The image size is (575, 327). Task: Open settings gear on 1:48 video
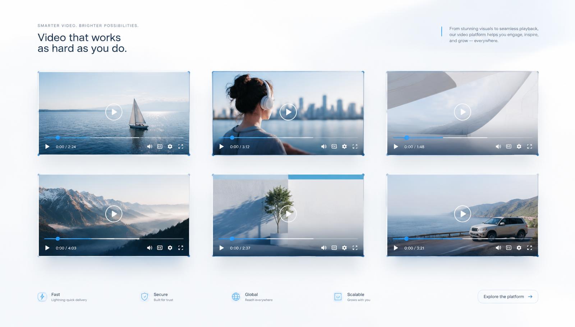coord(519,147)
